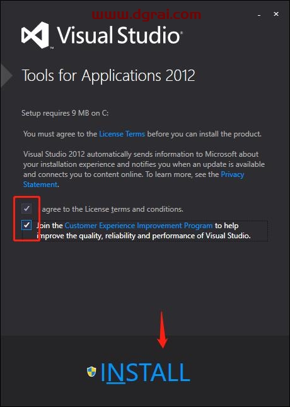Viewport: 290px width, 407px height.
Task: Click the 'You must agree to the' sentence text
Action: 61,134
